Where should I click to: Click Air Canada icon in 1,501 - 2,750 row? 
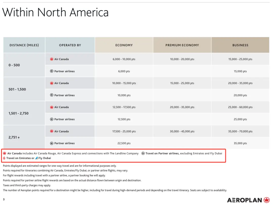52,107
